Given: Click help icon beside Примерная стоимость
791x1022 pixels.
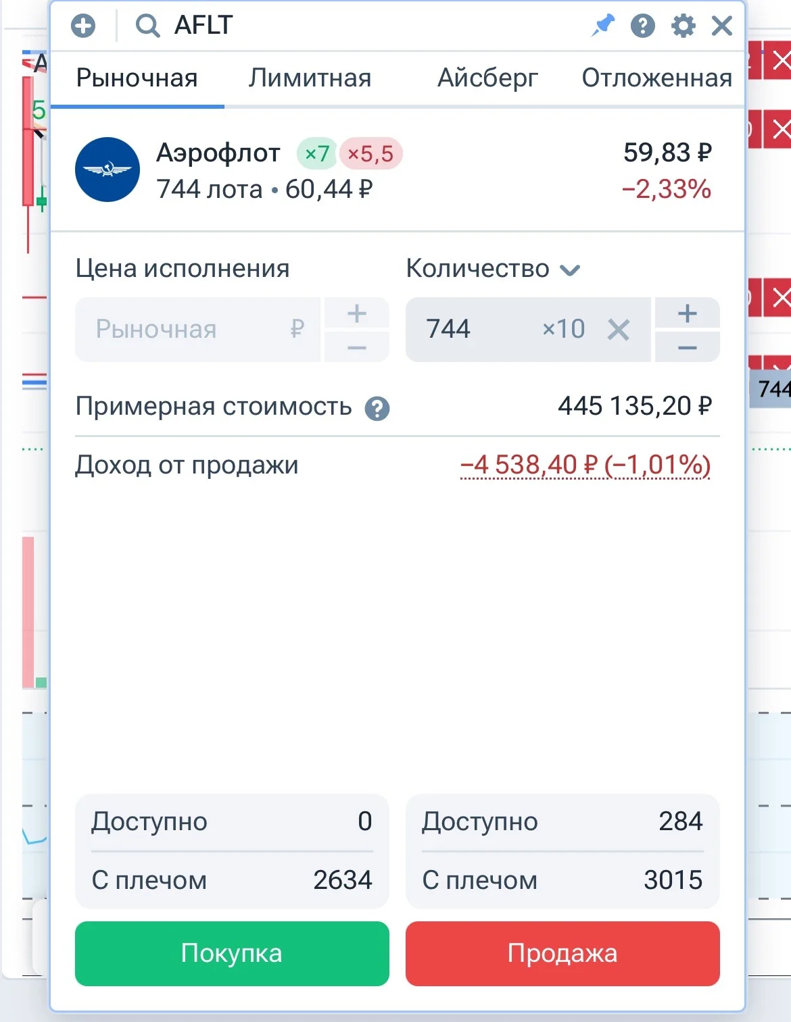Looking at the screenshot, I should pyautogui.click(x=377, y=409).
